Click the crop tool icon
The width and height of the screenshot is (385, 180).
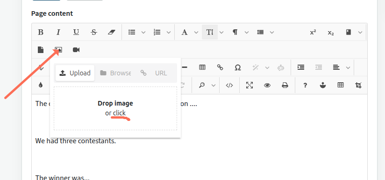click(358, 85)
